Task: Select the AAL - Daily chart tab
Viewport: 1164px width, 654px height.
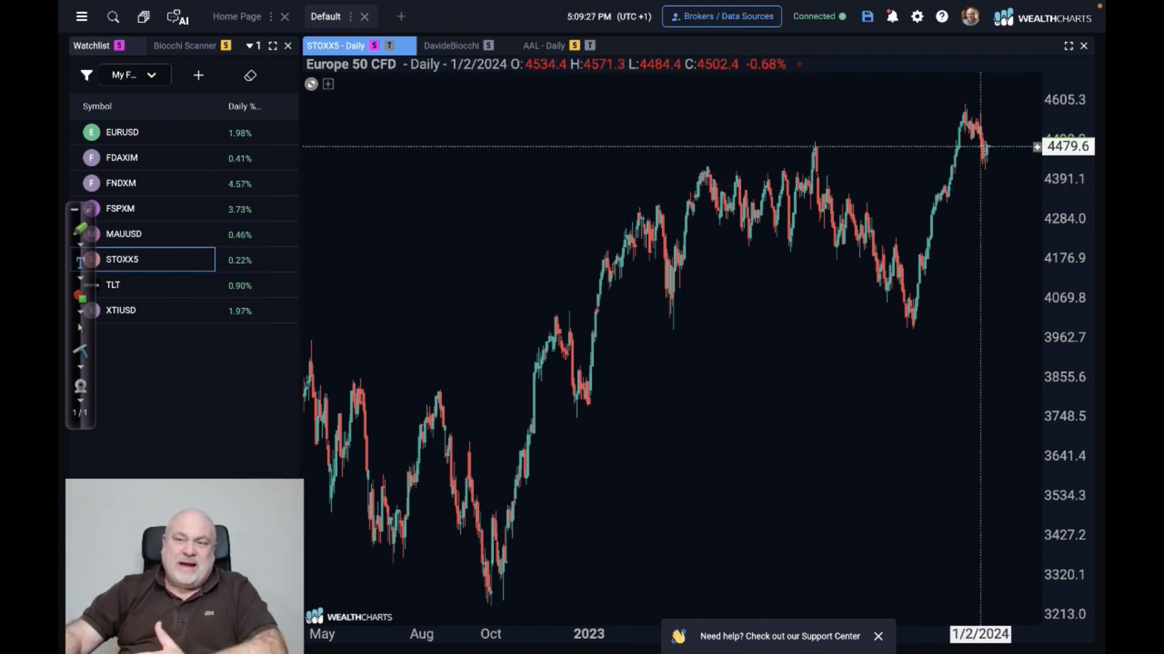Action: [544, 45]
